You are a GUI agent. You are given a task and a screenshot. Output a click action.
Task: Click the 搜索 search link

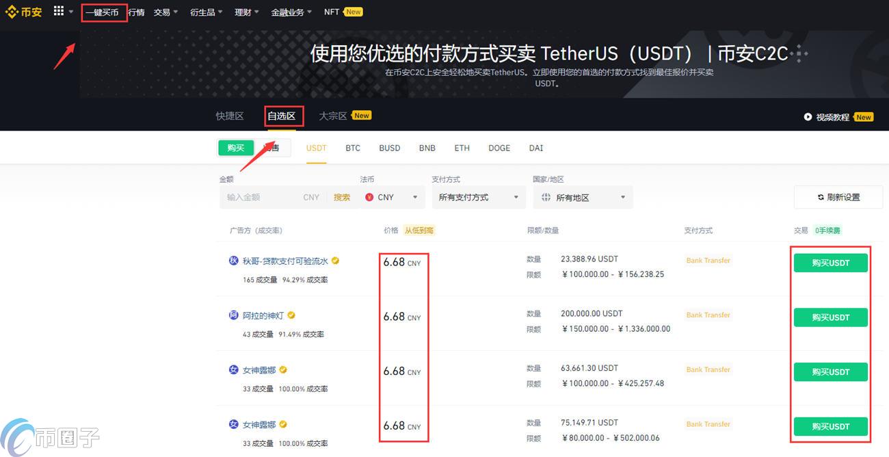click(342, 197)
